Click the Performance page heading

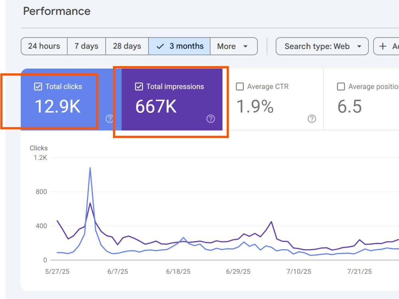pos(57,11)
